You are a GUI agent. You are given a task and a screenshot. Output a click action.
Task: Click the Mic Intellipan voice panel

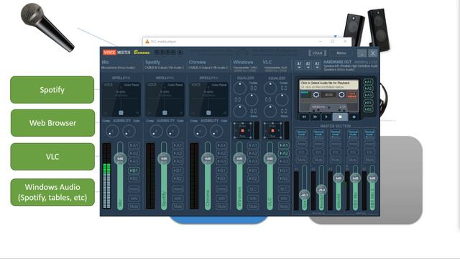tap(121, 99)
